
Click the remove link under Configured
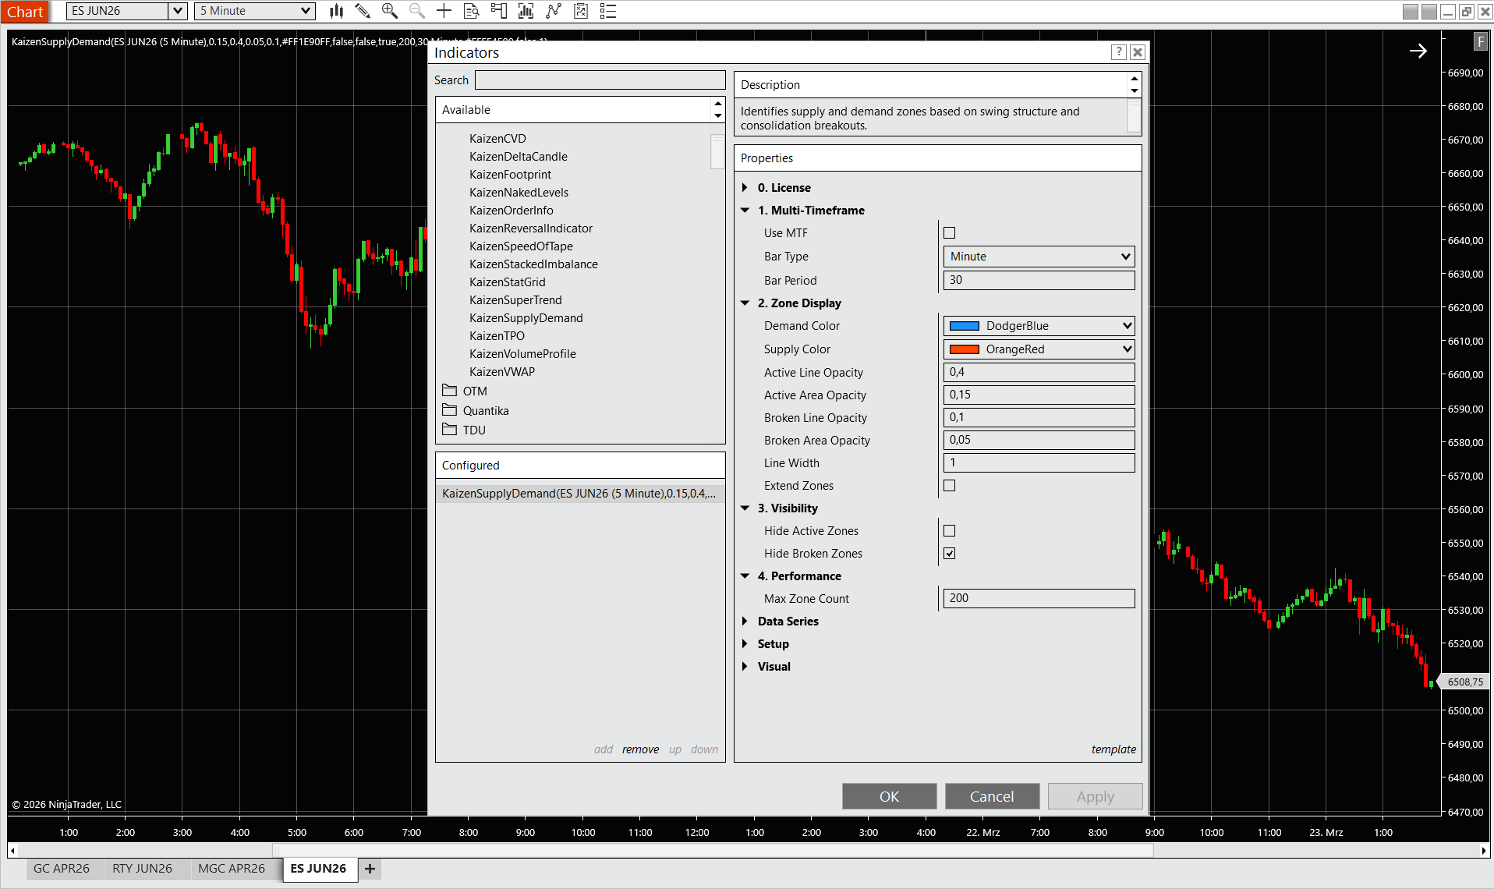click(640, 749)
